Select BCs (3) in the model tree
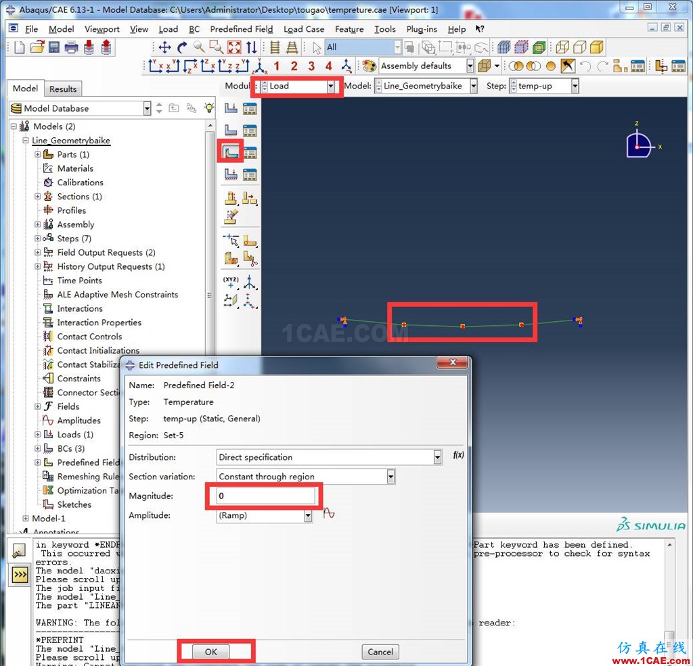 tap(70, 448)
